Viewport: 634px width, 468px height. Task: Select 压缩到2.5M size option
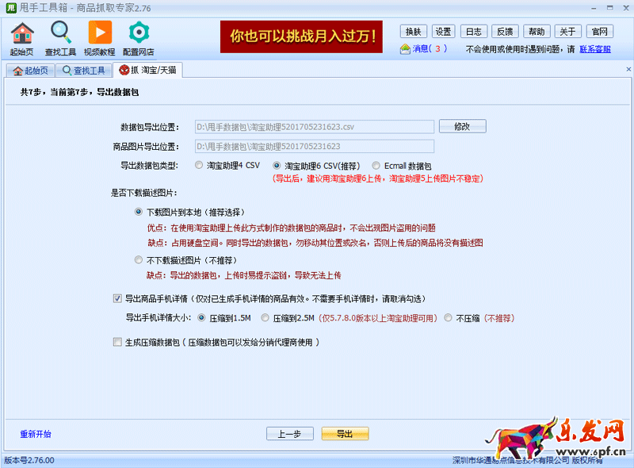[265, 318]
